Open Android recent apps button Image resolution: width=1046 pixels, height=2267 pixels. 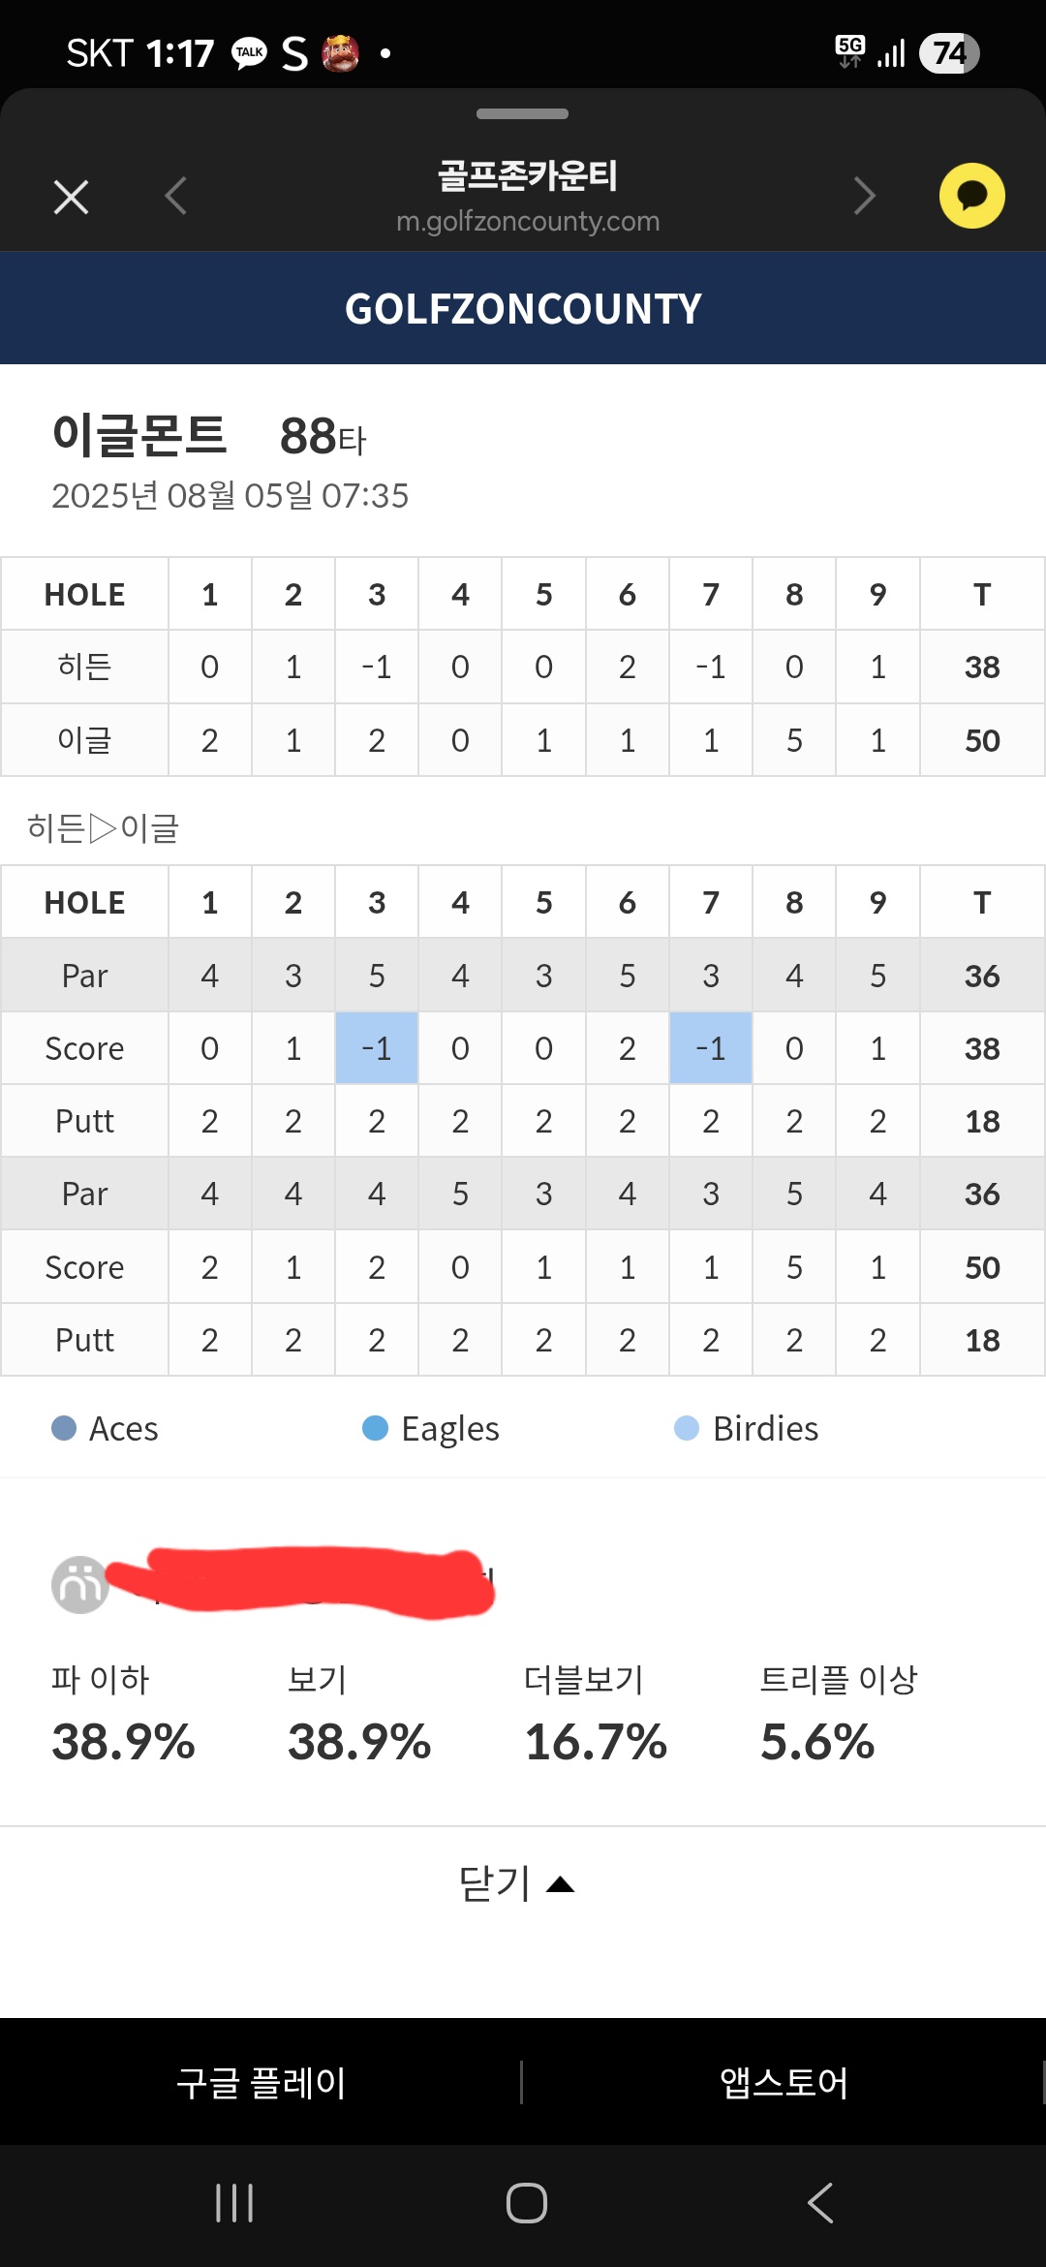pyautogui.click(x=234, y=2203)
